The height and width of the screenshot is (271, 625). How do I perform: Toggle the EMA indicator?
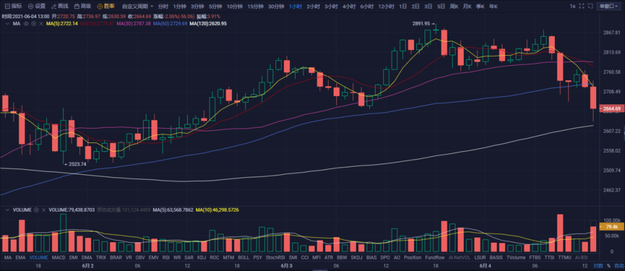(21, 257)
